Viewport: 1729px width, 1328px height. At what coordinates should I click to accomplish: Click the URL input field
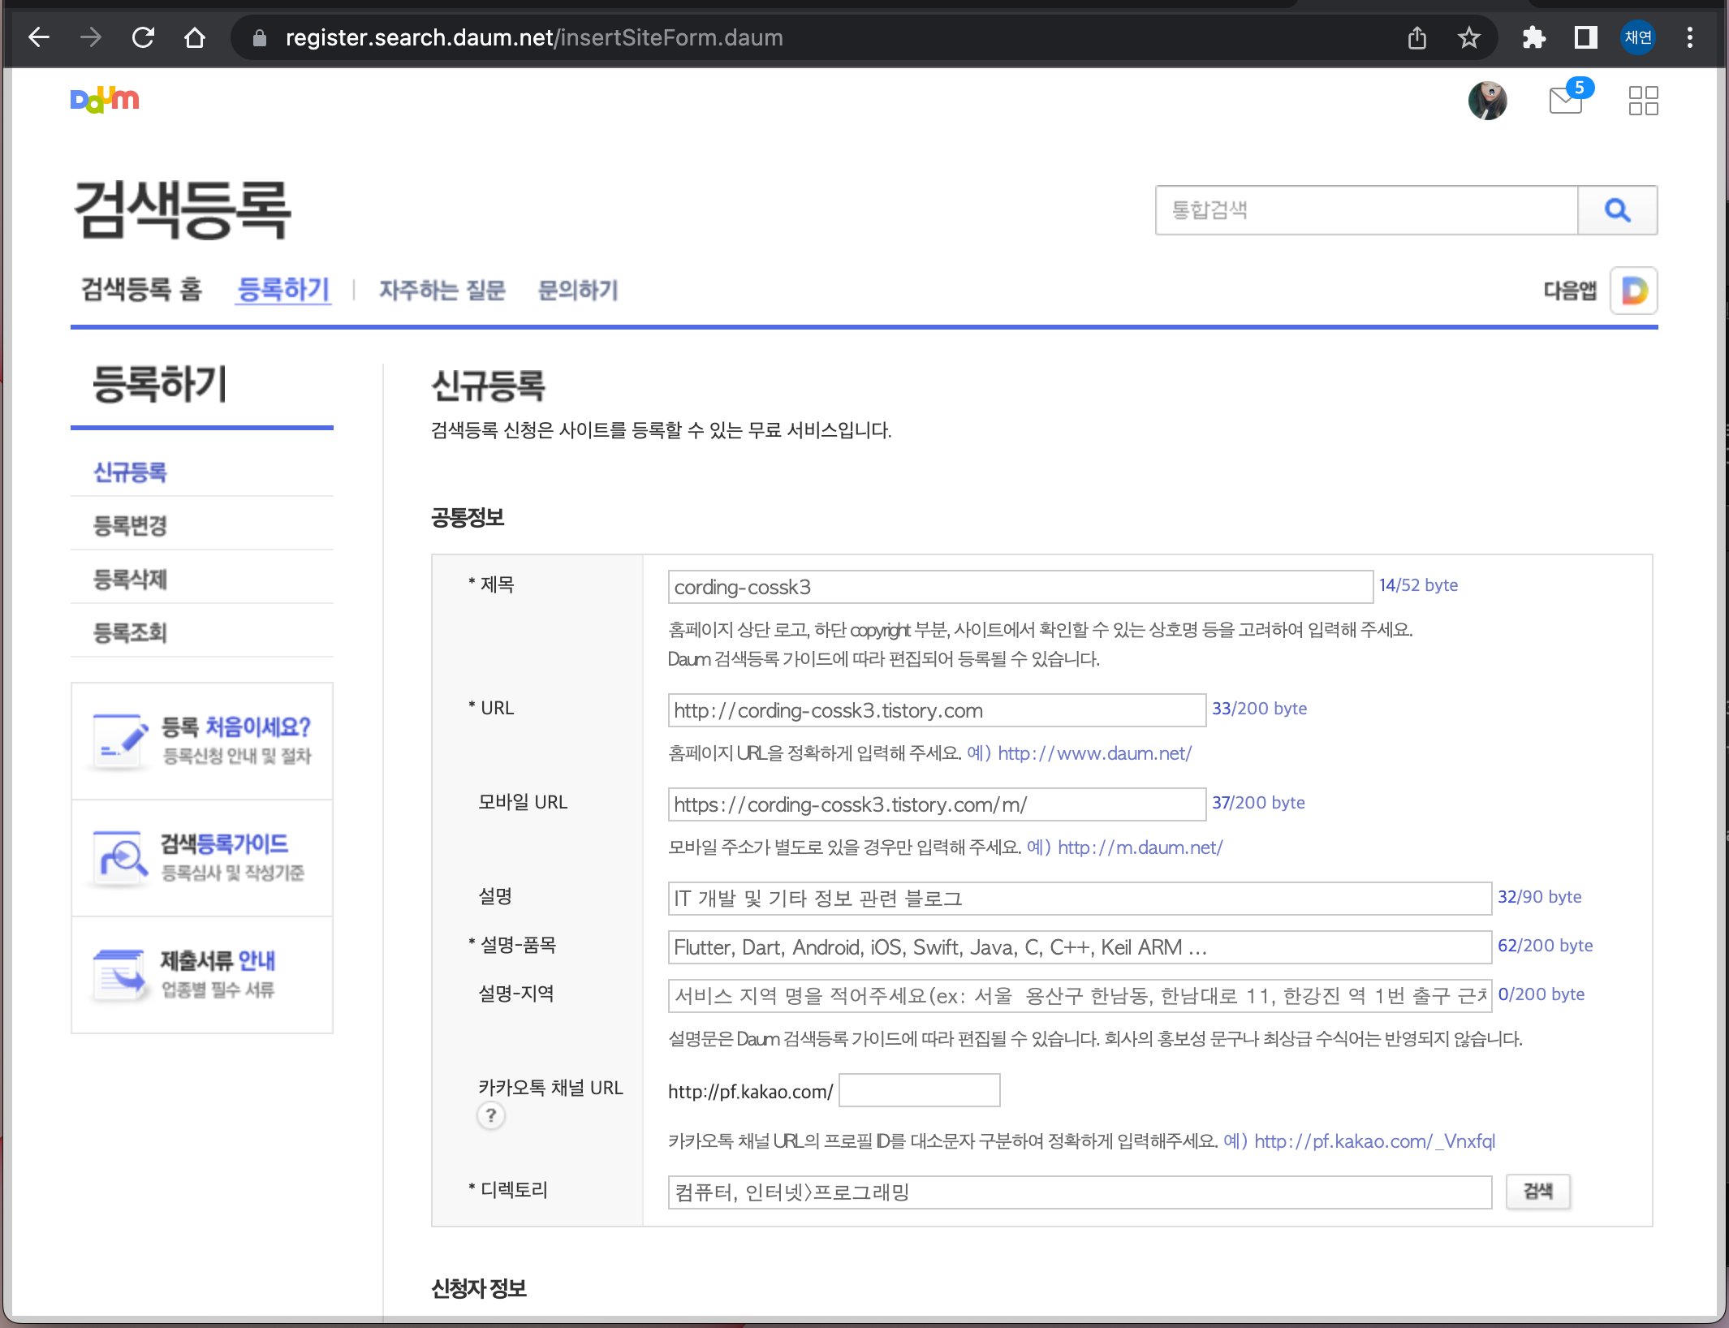[x=937, y=710]
